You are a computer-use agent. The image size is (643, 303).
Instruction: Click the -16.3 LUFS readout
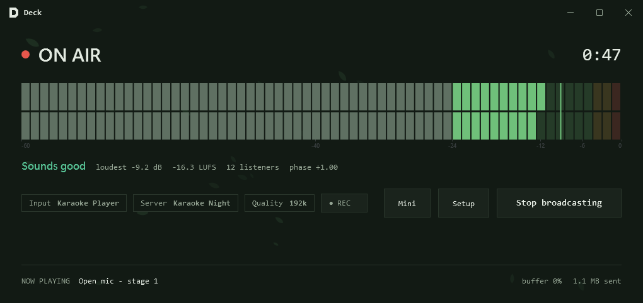coord(194,167)
